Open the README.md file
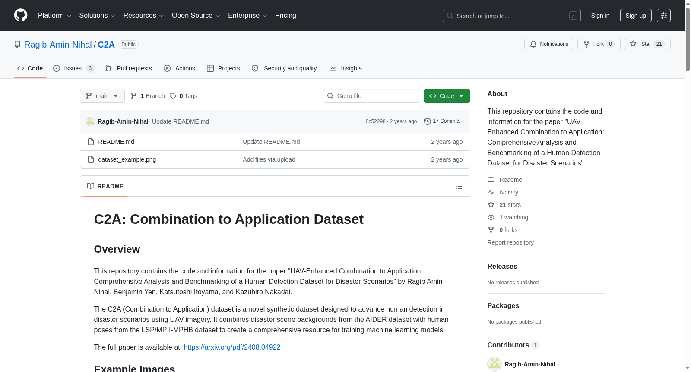 click(116, 142)
